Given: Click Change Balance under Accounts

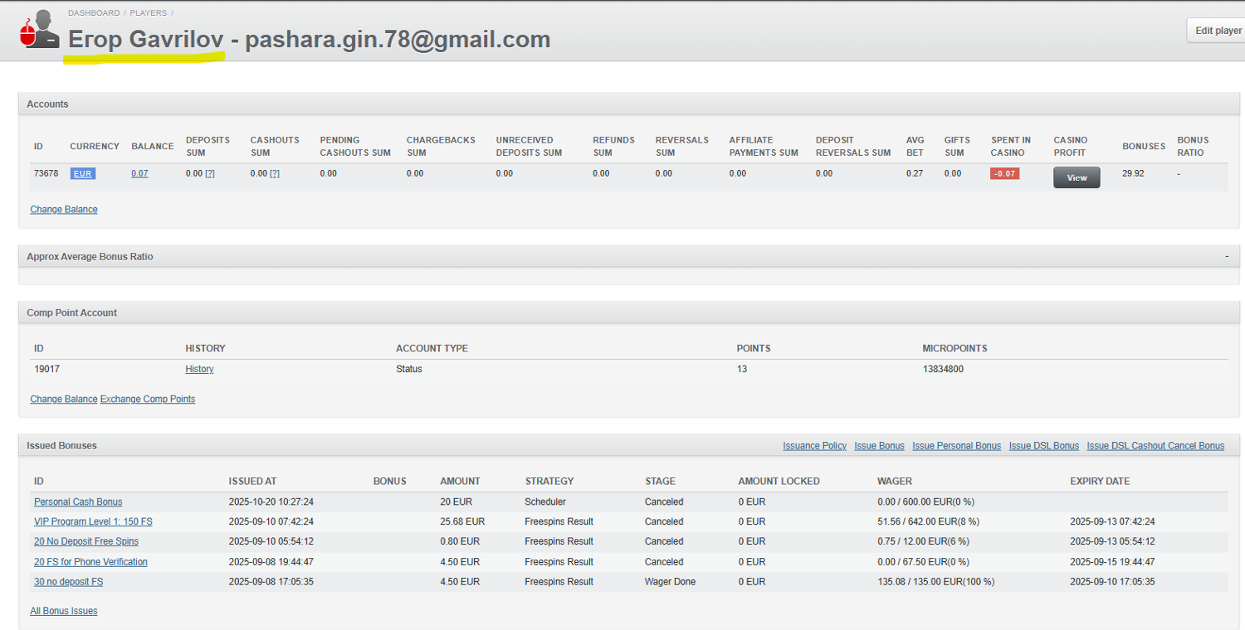Looking at the screenshot, I should click(64, 210).
